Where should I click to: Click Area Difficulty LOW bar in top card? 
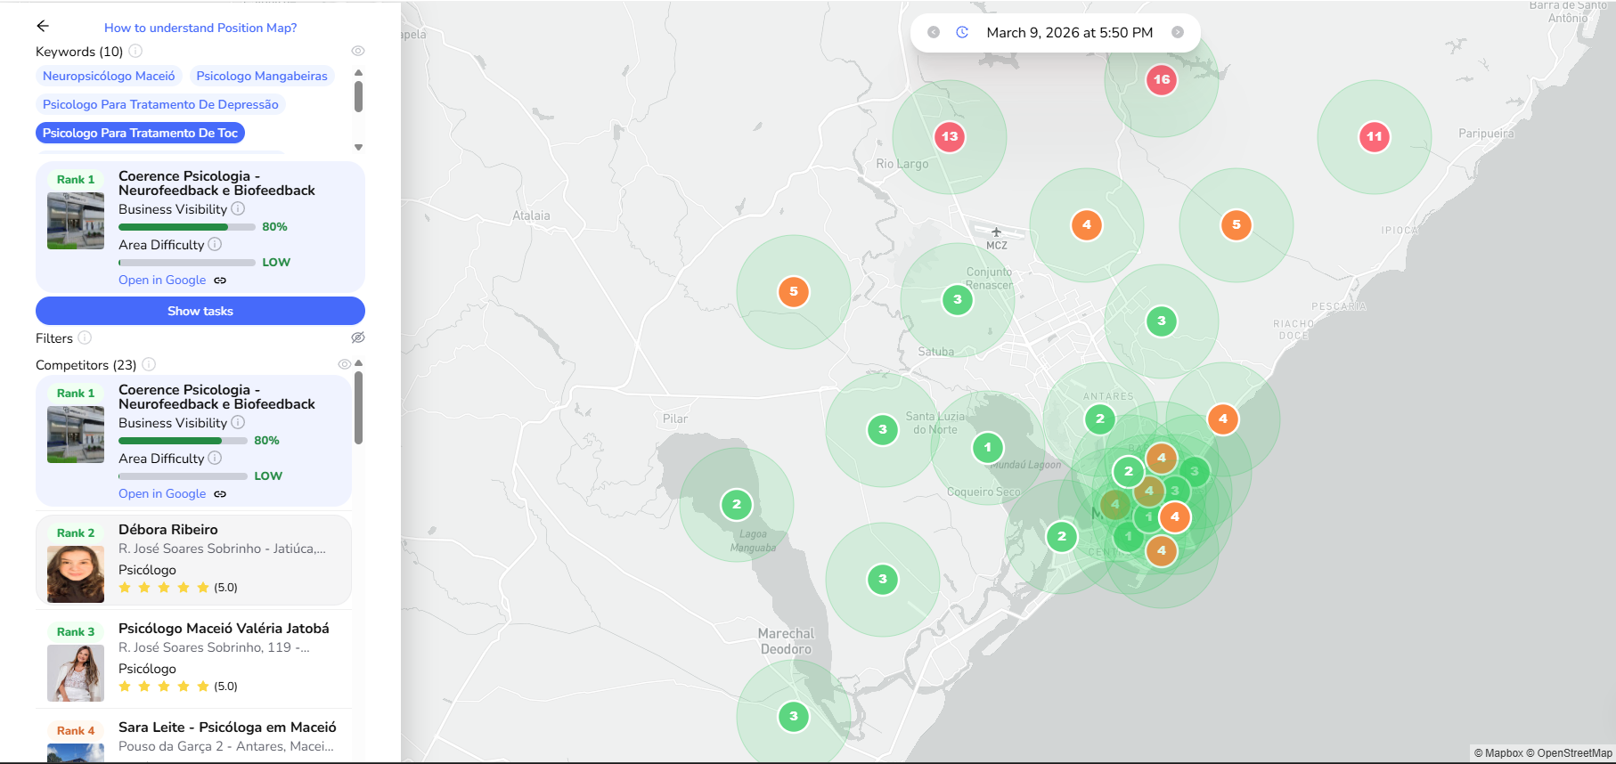[x=187, y=263]
